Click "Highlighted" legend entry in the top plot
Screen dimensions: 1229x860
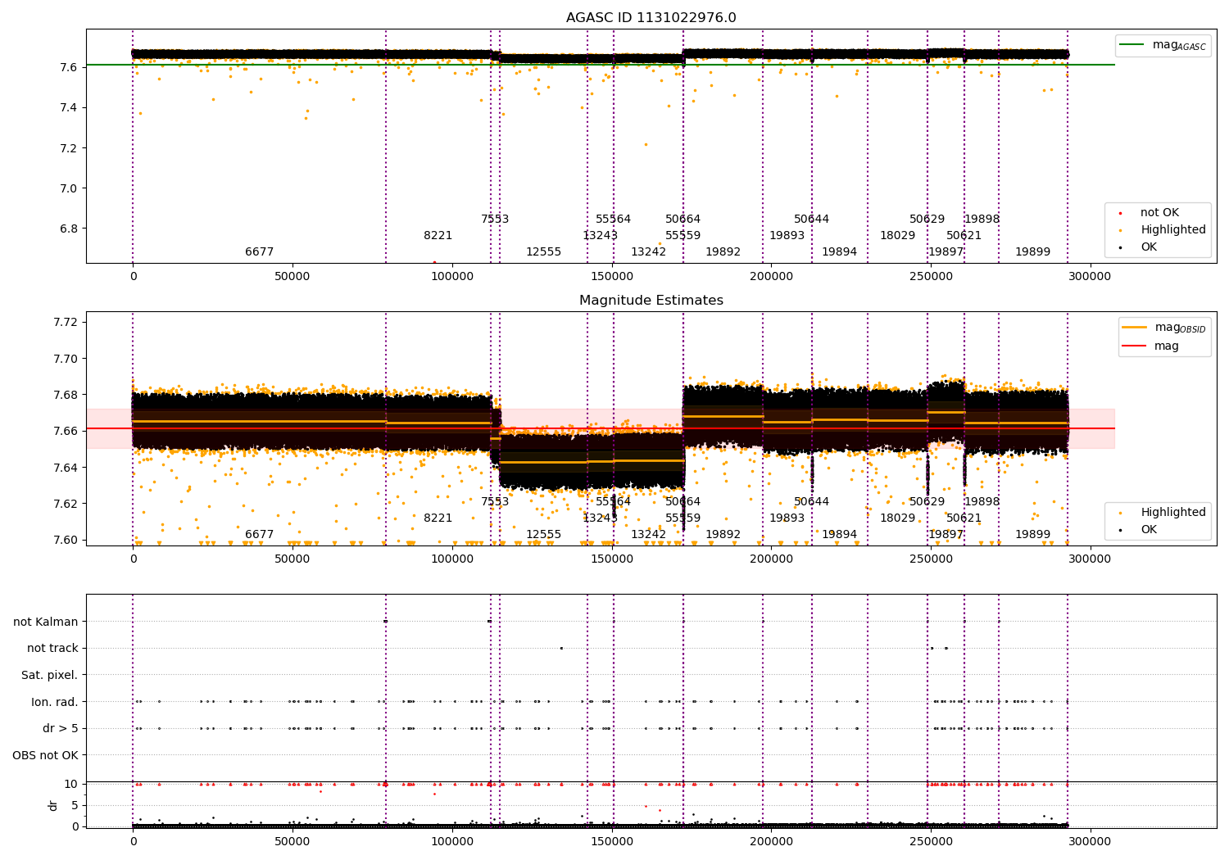[x=1163, y=230]
